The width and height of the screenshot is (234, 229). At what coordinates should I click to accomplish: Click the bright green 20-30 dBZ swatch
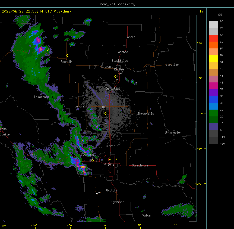(x=213, y=113)
